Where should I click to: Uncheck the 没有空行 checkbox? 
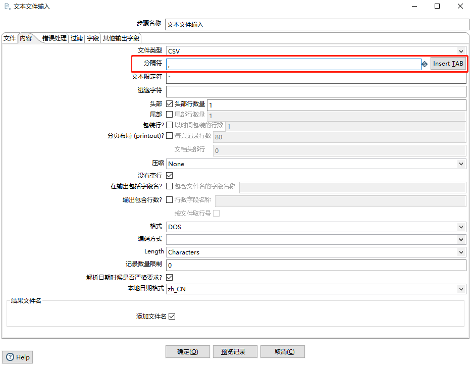click(170, 176)
